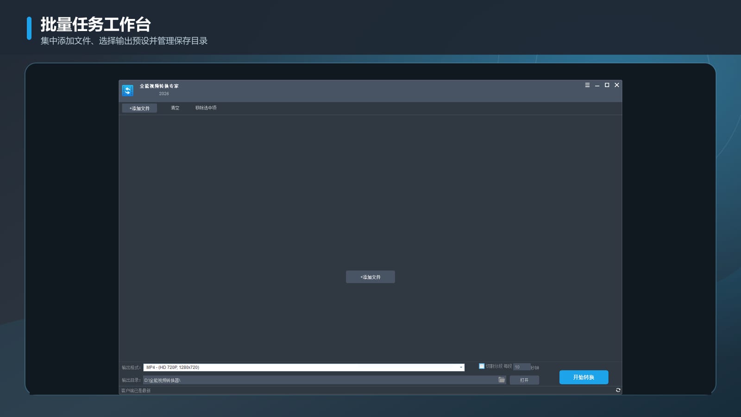The image size is (741, 417).
Task: Focus the segment seconds field showing 10
Action: (521, 367)
